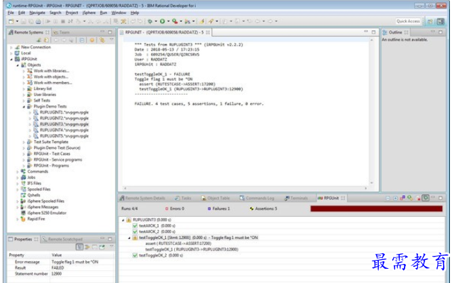
Task: Click the Debug gear toolbar icon
Action: pos(150,21)
